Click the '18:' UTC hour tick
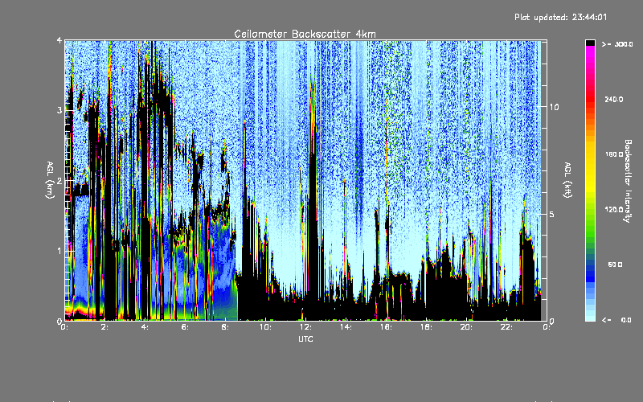Screen dimensions: 643x402 (426, 327)
